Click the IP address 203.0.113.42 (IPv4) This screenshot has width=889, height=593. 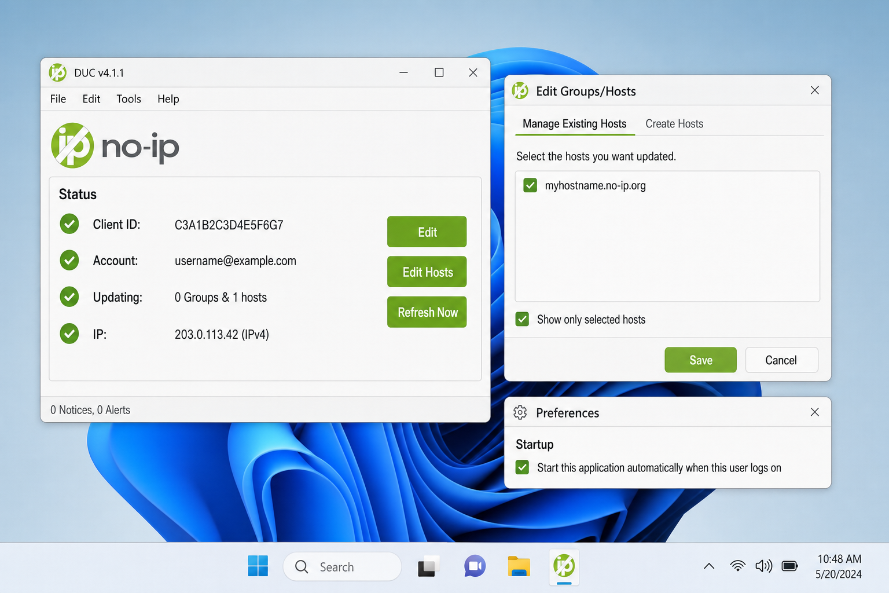(222, 334)
